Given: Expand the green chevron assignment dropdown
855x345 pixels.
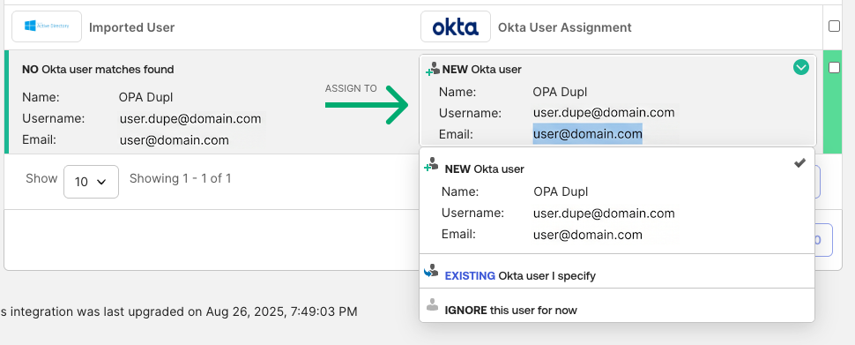Looking at the screenshot, I should [x=800, y=67].
